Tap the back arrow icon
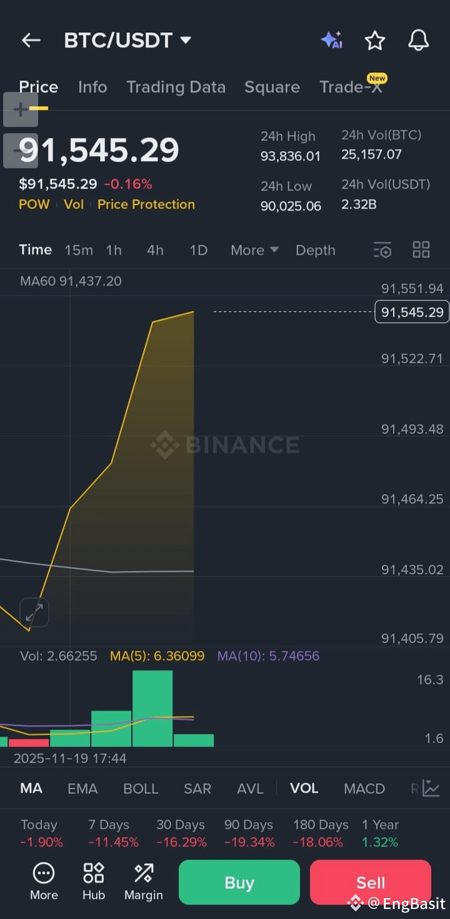The image size is (450, 919). pyautogui.click(x=31, y=41)
